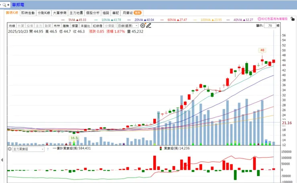Toggle the 分價量 overlay button
This screenshot has height=183, width=297.
[x=110, y=26]
